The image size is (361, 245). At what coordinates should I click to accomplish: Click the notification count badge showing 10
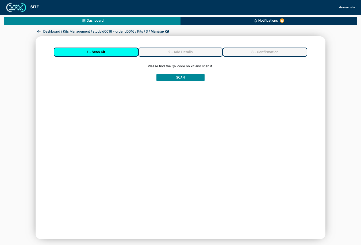click(282, 20)
